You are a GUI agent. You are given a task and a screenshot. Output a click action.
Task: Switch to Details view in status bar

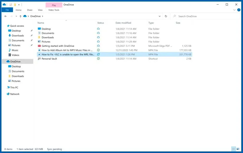point(233,149)
